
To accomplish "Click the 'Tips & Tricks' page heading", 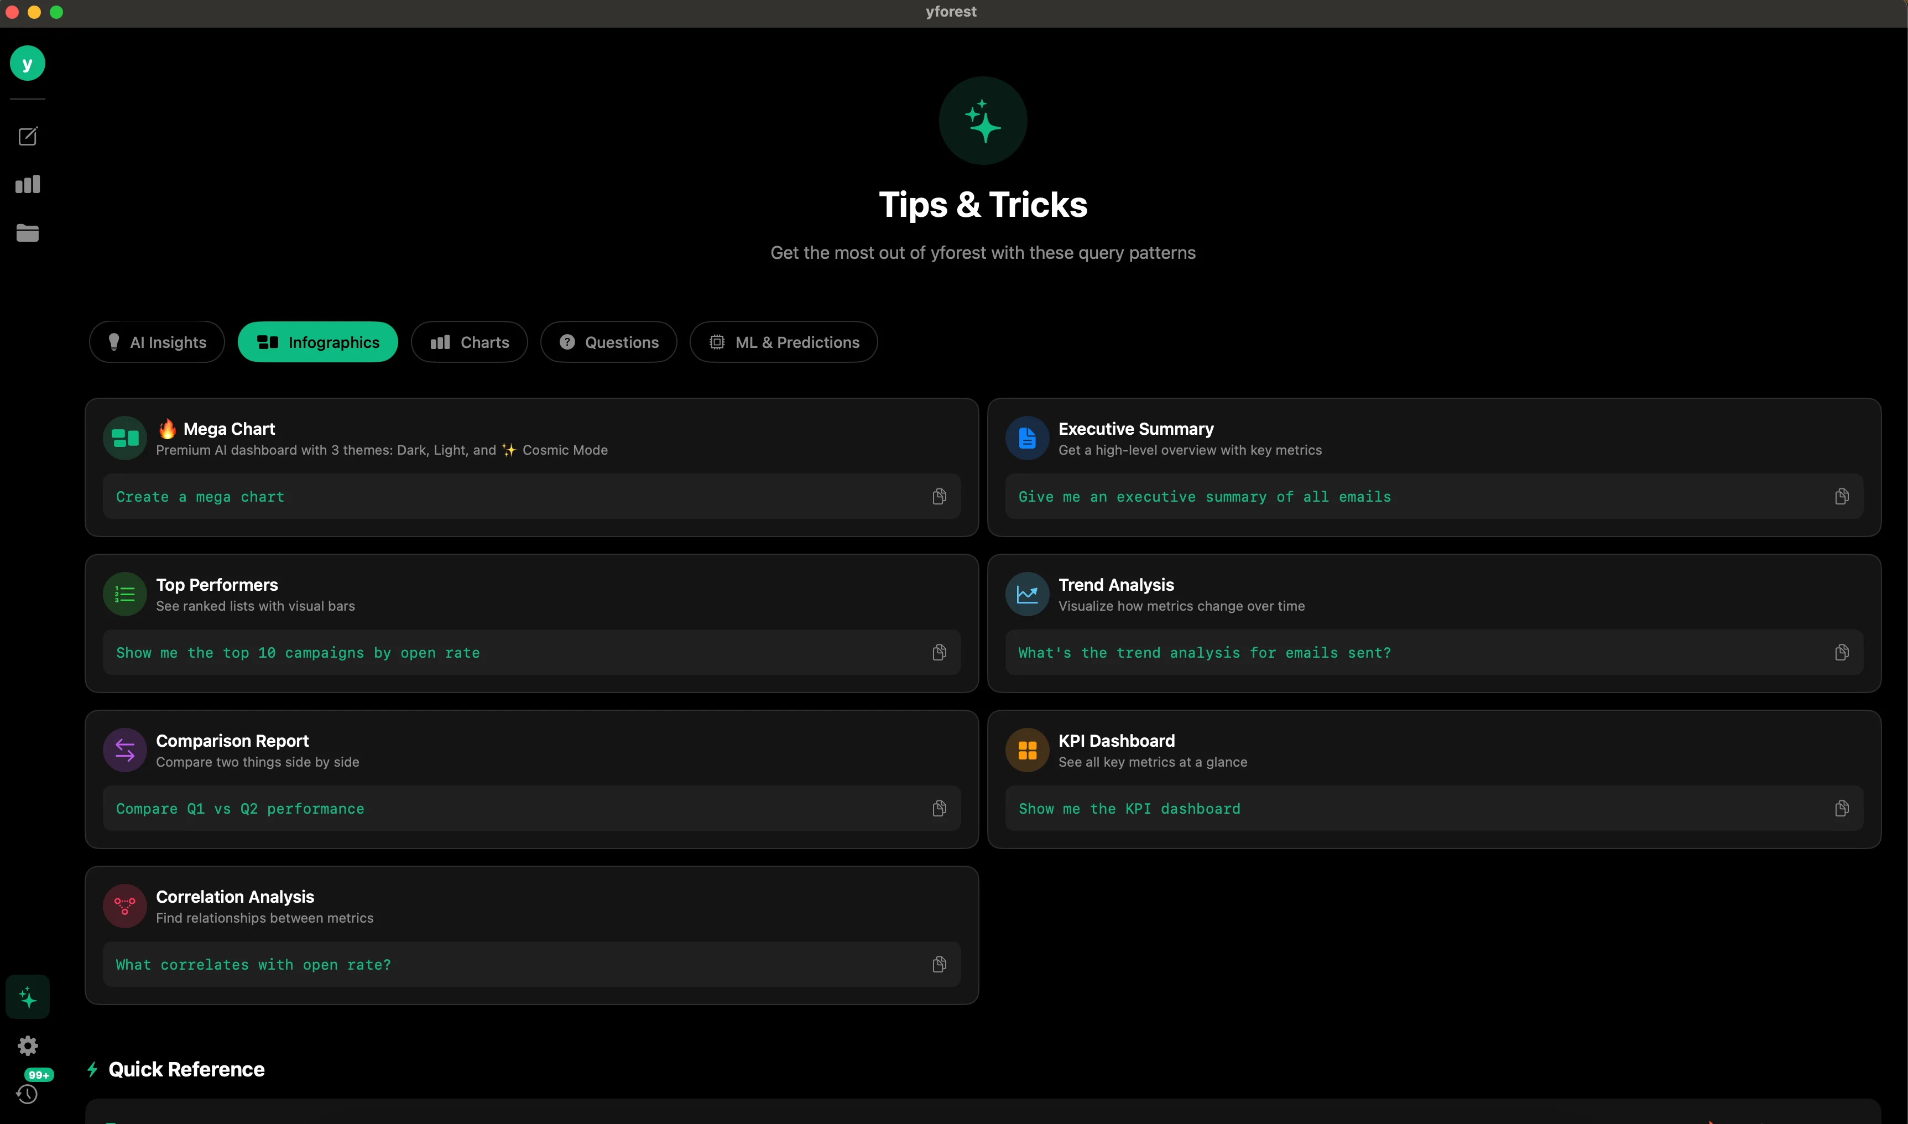I will click(983, 205).
